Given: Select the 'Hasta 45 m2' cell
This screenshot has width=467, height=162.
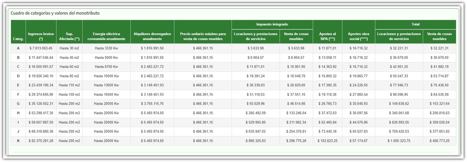Looking at the screenshot, I should tap(69, 58).
